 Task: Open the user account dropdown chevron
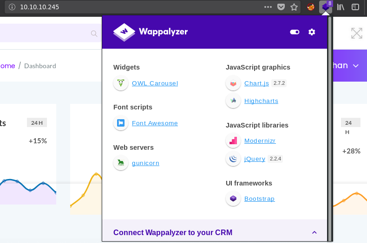pos(356,66)
